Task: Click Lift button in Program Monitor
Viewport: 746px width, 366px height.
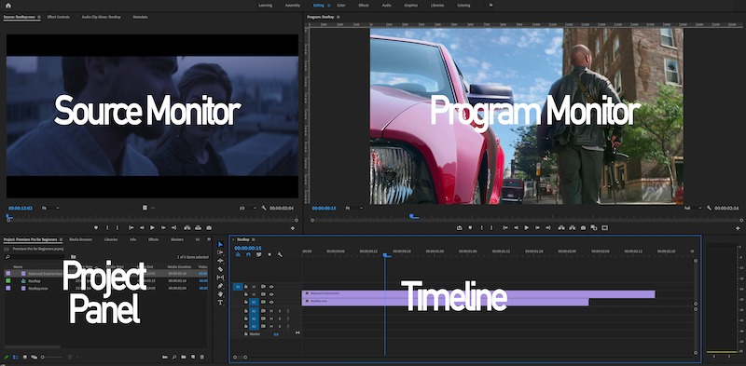Action: click(561, 227)
